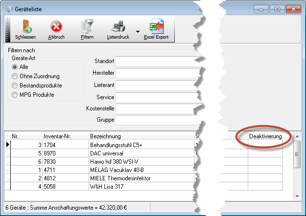Open the Kostenstelle filter field
306x216 pixels.
coord(152,108)
